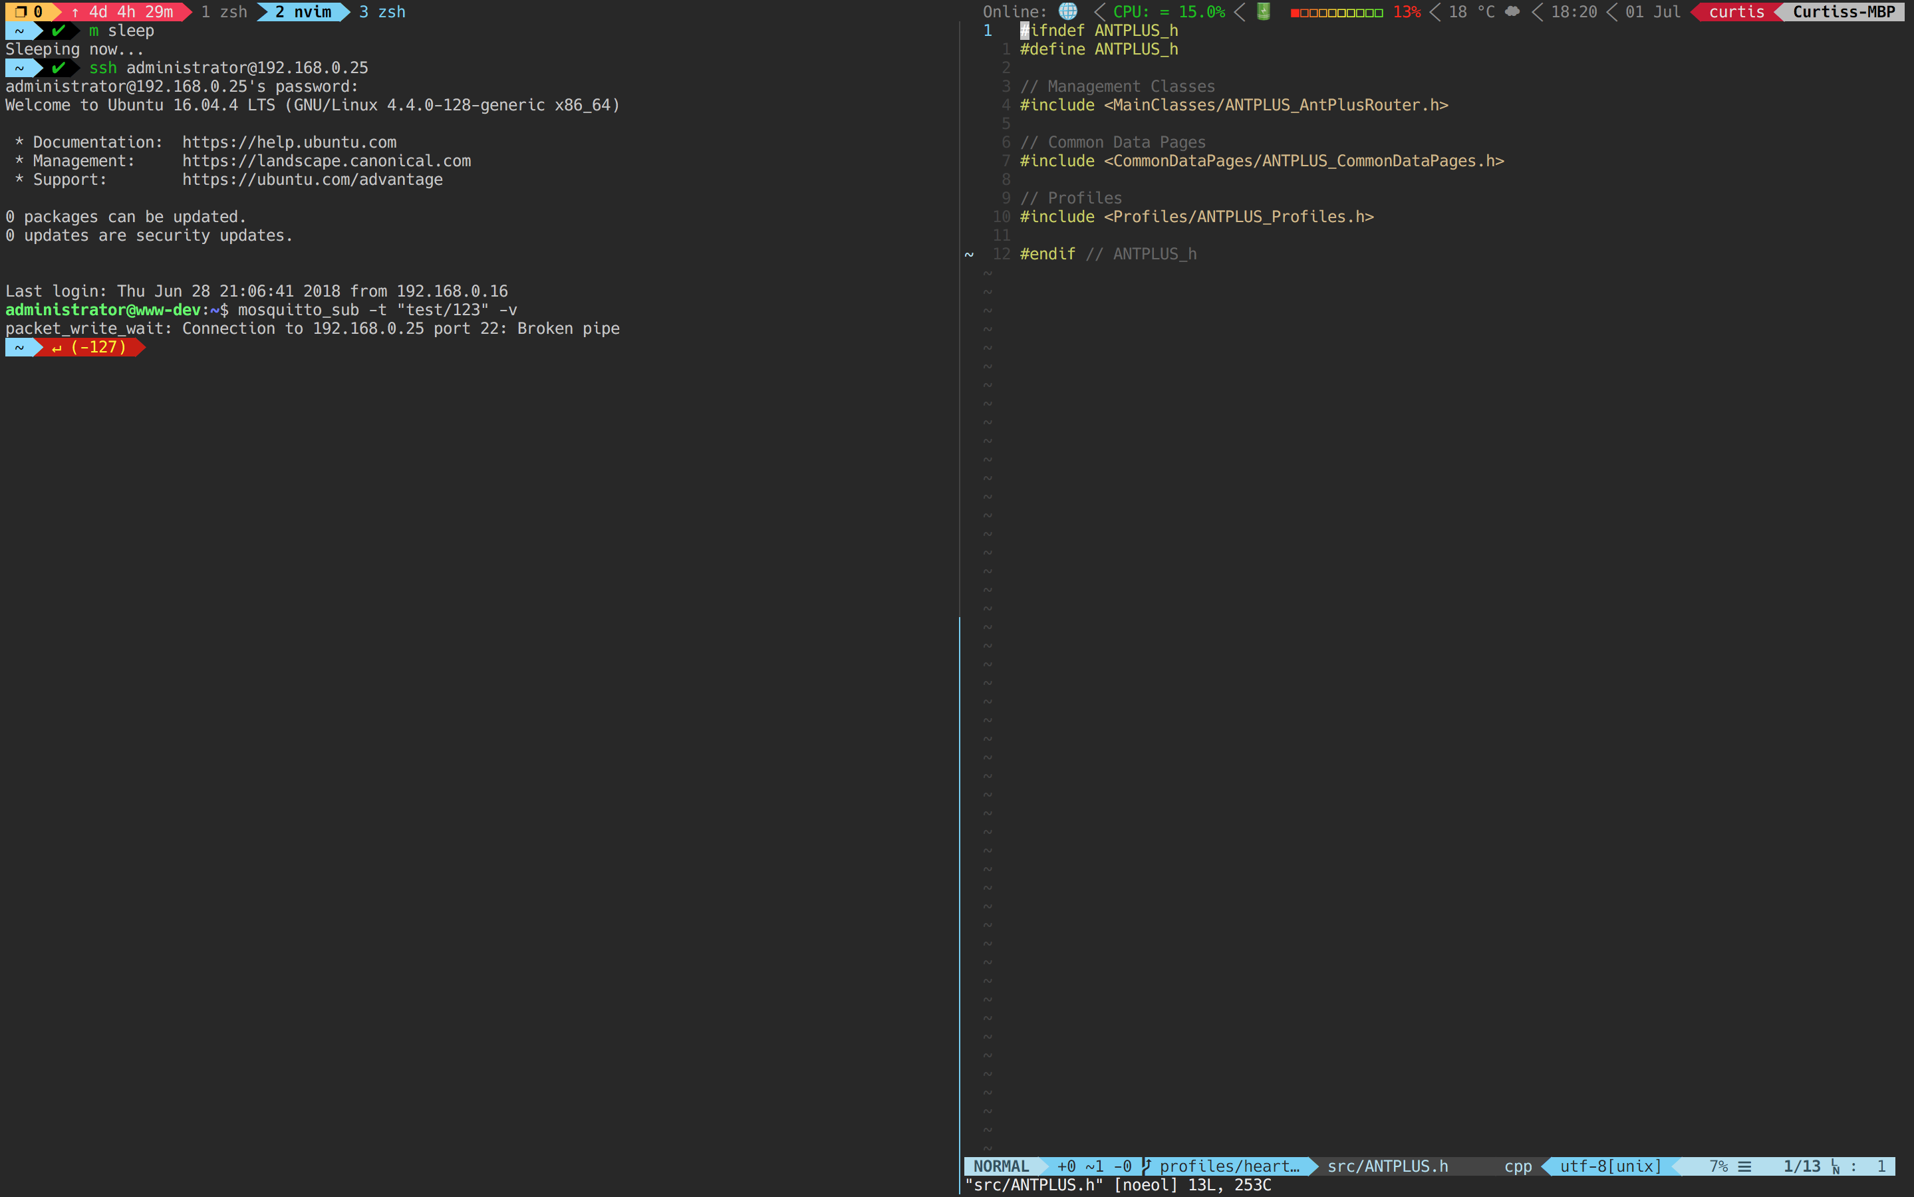Viewport: 1914px width, 1197px height.
Task: Click the https://landscape.canonical.com link
Action: coord(326,161)
